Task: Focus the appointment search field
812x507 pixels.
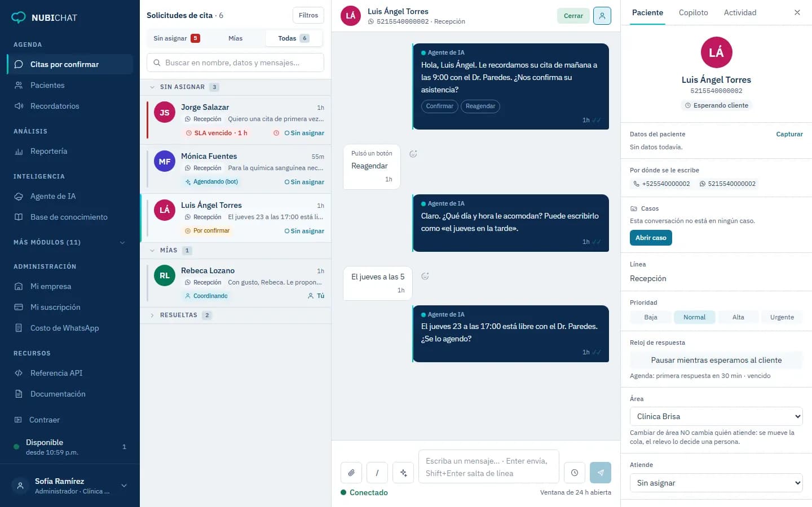Action: (235, 63)
